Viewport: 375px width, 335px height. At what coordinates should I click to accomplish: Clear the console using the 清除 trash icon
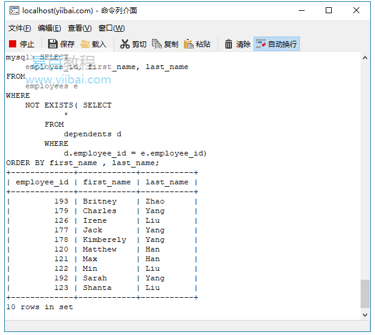tap(229, 44)
